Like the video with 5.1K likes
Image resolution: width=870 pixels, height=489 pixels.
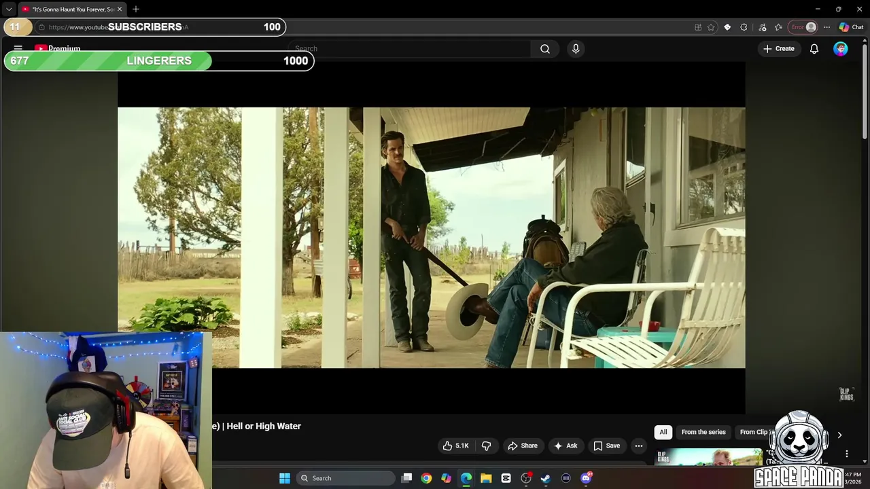coord(455,446)
